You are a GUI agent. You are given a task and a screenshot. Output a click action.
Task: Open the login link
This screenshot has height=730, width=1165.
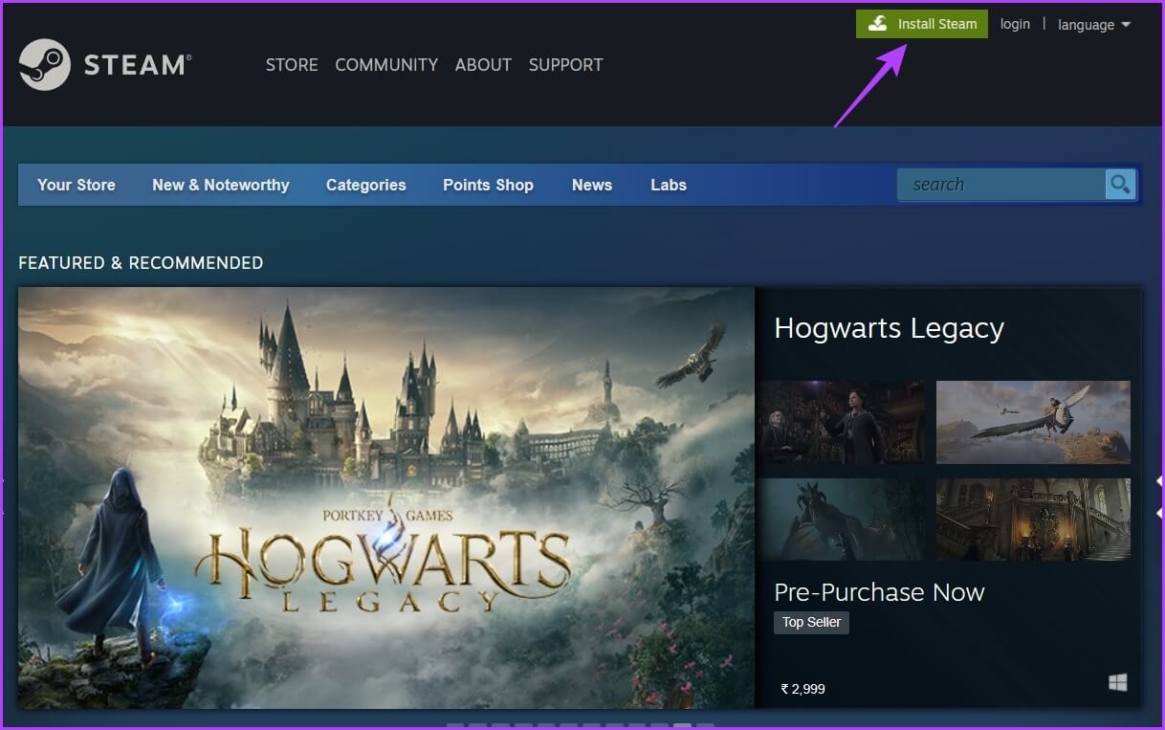[x=1015, y=24]
